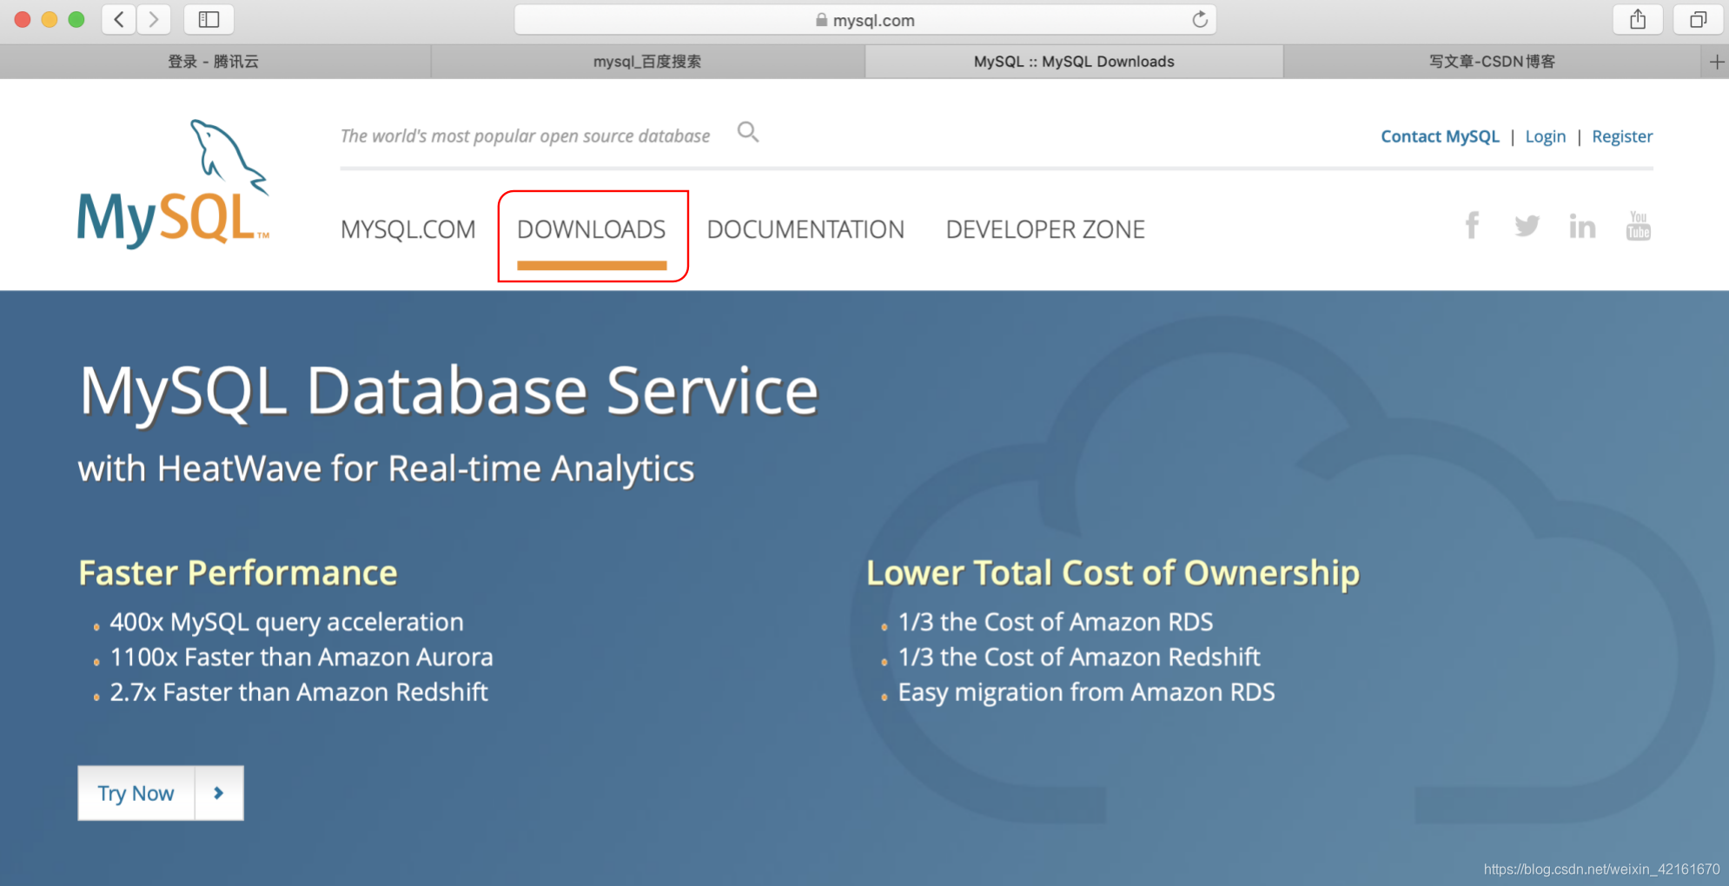Image resolution: width=1729 pixels, height=886 pixels.
Task: Open the DEVELOPER ZONE nav item
Action: pyautogui.click(x=1045, y=229)
